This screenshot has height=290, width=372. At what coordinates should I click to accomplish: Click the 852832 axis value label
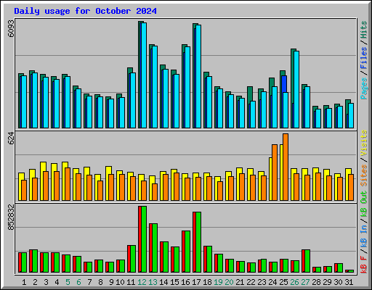[x=11, y=217]
